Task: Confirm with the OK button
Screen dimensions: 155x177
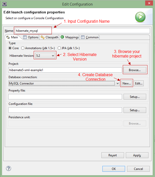Action: click(114, 169)
